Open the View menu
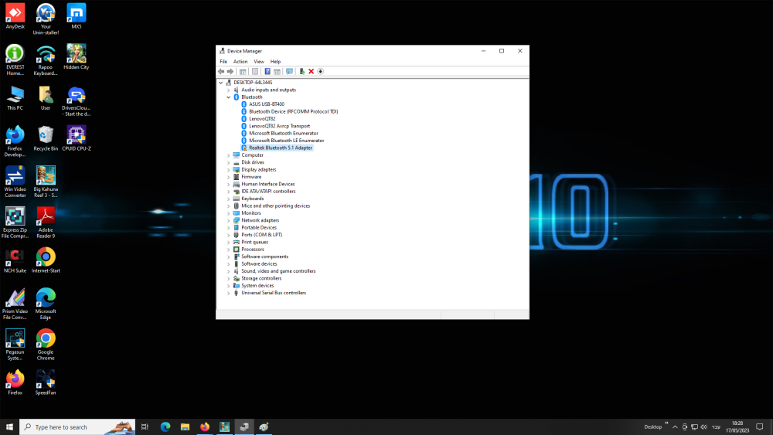 pos(259,62)
